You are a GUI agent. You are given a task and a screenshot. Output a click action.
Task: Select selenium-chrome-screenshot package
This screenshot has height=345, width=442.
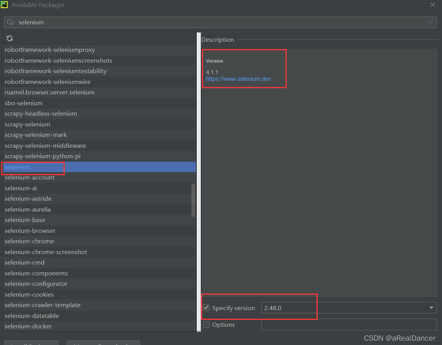100,252
